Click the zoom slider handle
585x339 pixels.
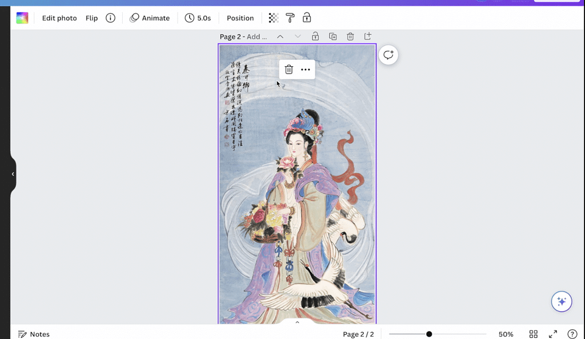point(429,334)
